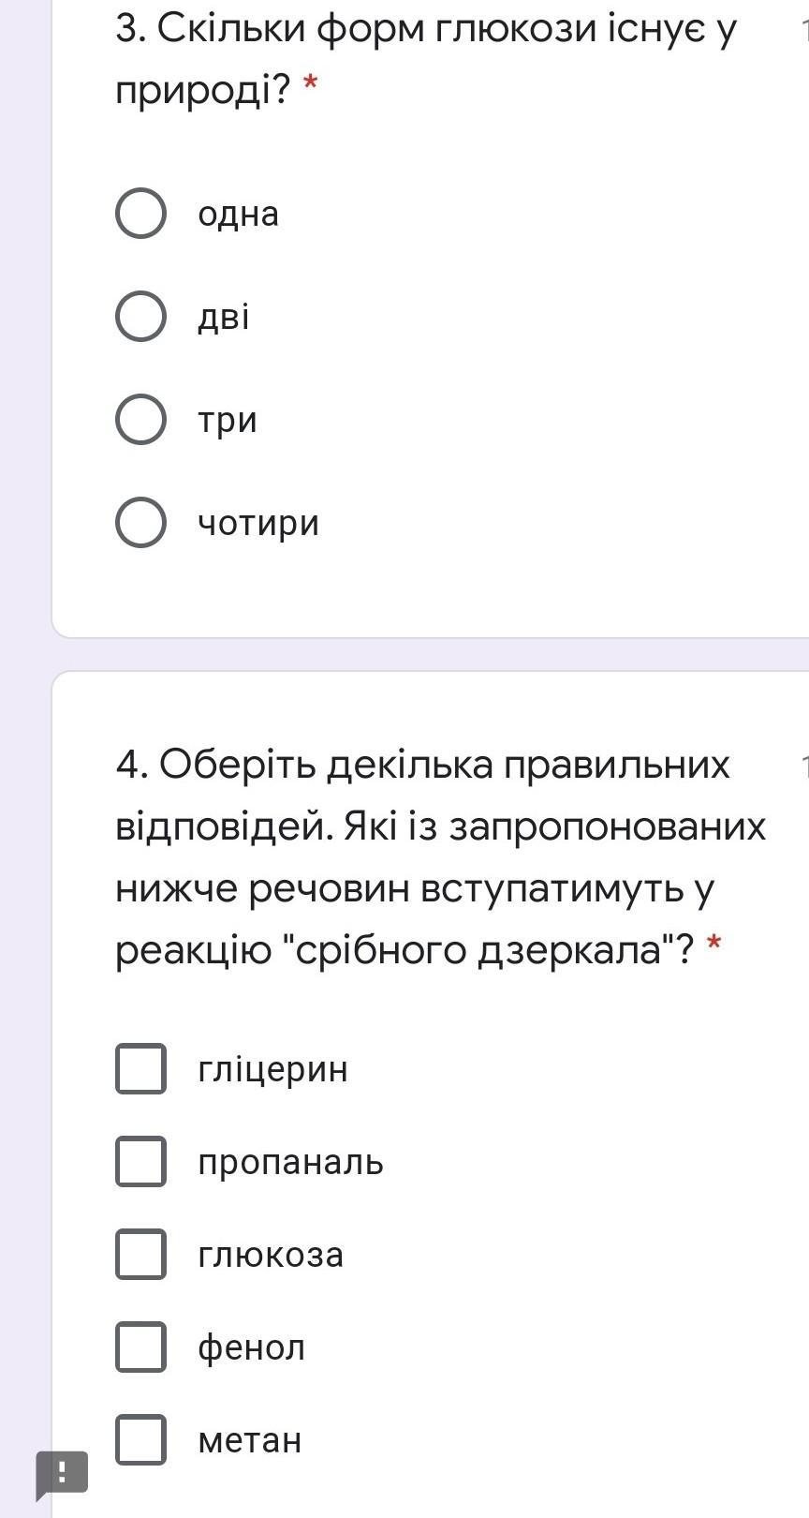809x1518 pixels.
Task: Select the 'одна' radio button
Action: pos(140,214)
